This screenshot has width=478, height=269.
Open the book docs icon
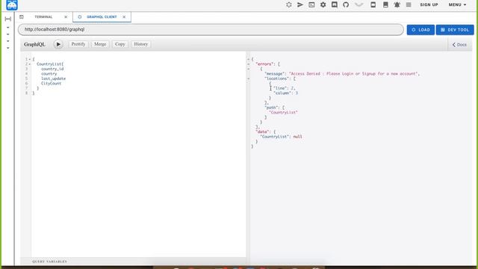(x=385, y=4)
